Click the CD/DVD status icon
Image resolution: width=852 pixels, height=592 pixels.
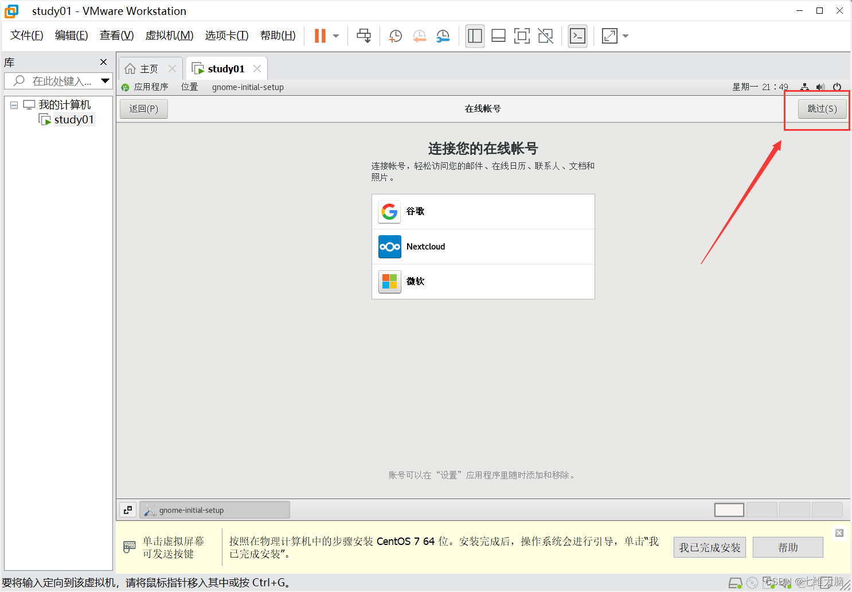point(752,583)
